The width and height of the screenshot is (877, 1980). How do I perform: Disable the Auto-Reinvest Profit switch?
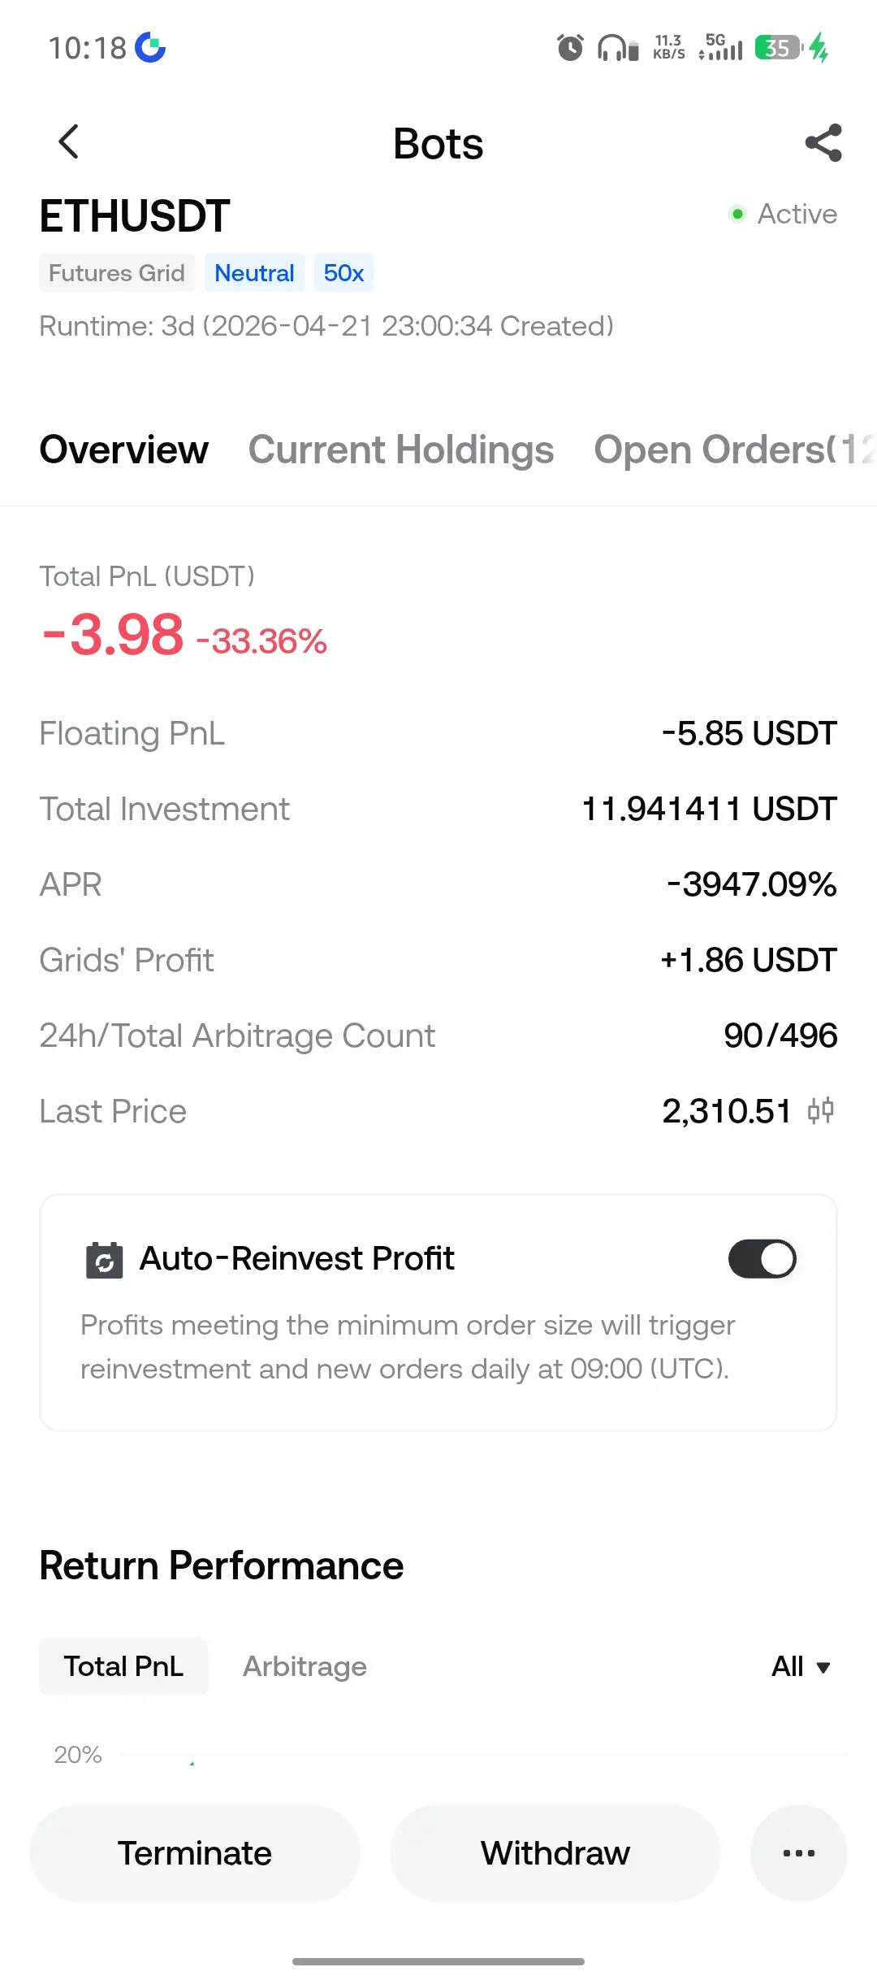coord(762,1259)
